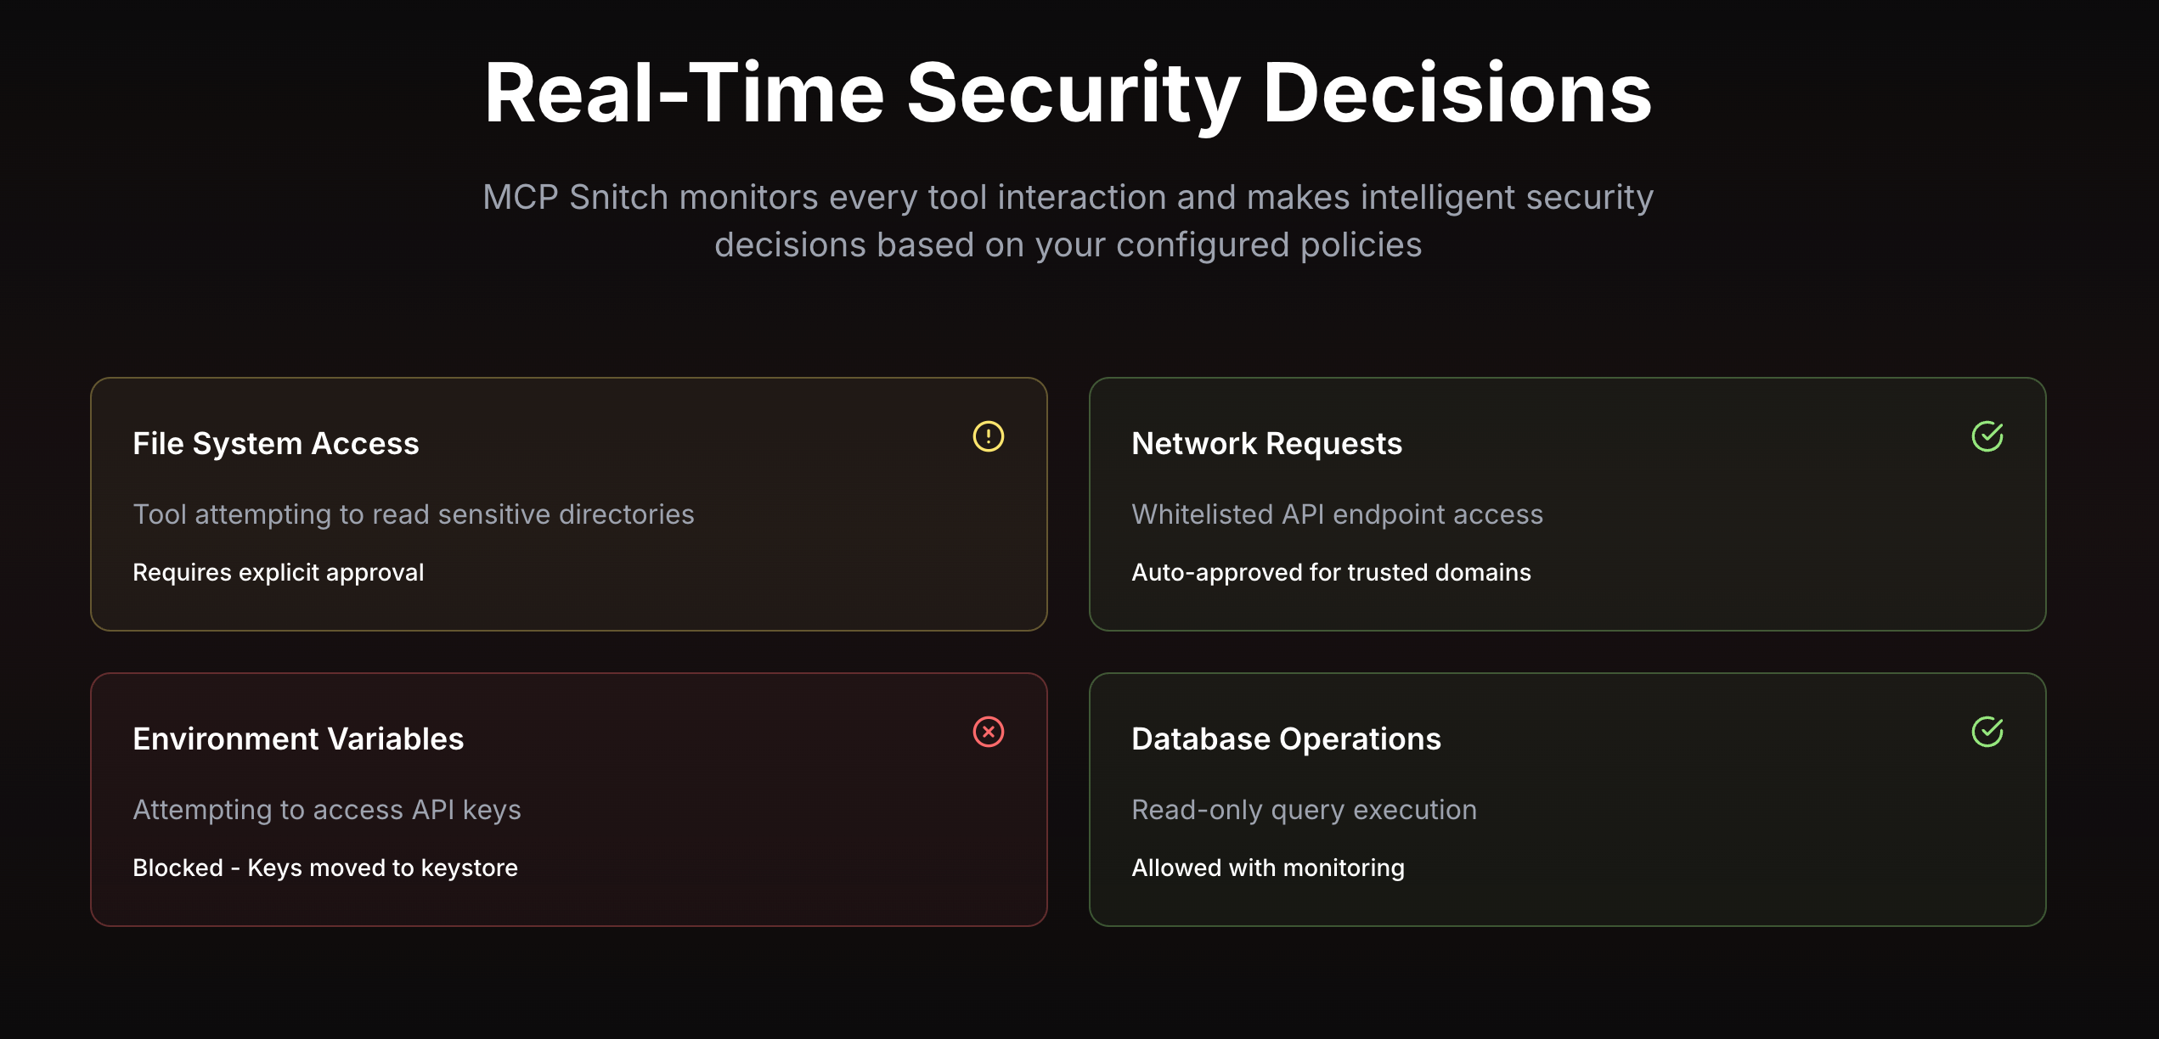The width and height of the screenshot is (2159, 1039).
Task: Open the Environment Variables card title
Action: coord(298,739)
